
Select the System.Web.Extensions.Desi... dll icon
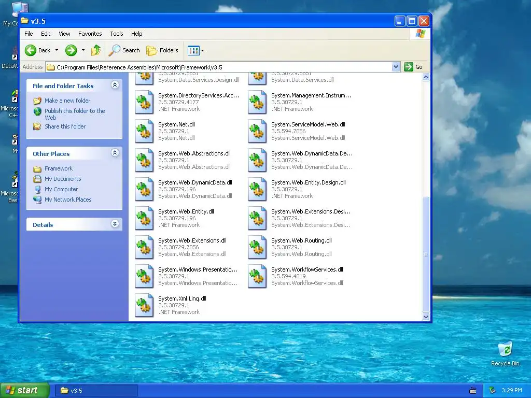tap(257, 218)
